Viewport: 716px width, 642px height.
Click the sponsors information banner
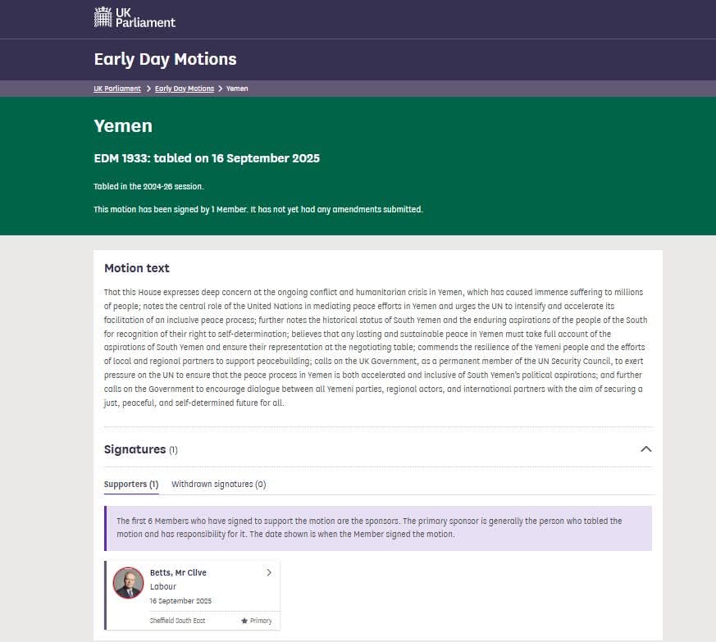click(378, 528)
